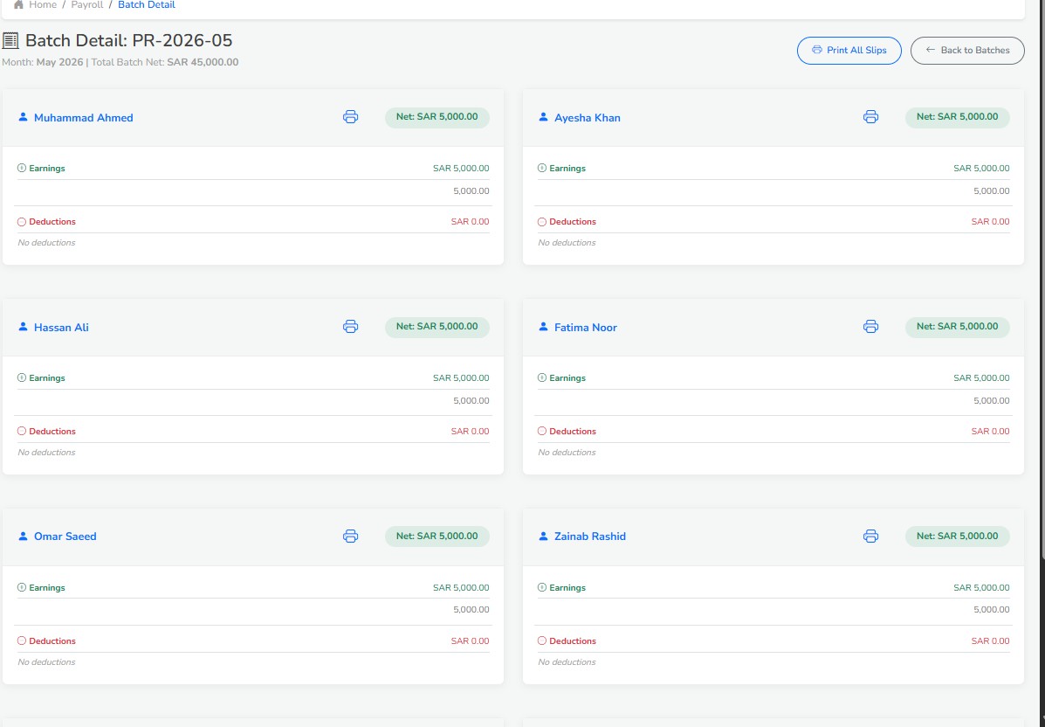Click the person icon beside Fatima Noor
1045x727 pixels.
543,327
